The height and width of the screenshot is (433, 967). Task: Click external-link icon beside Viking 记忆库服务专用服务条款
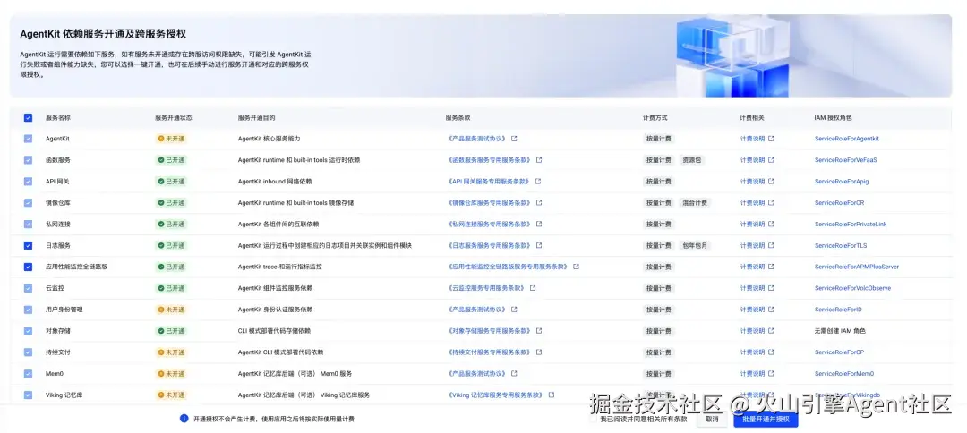[x=552, y=395]
